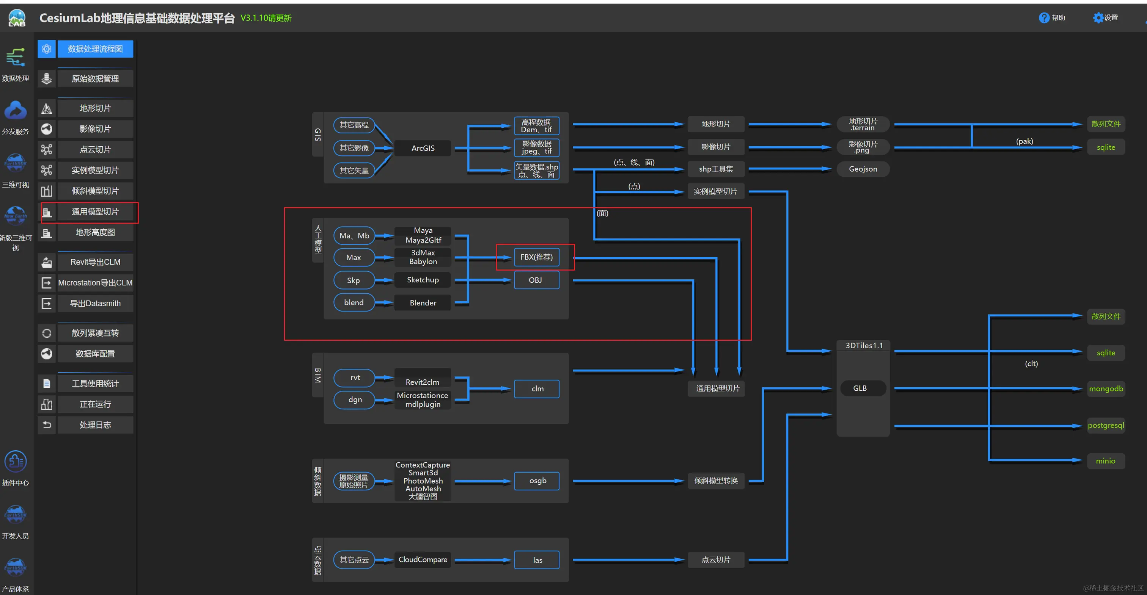Click the 倾斜模型切片 buildings icon

pyautogui.click(x=47, y=191)
